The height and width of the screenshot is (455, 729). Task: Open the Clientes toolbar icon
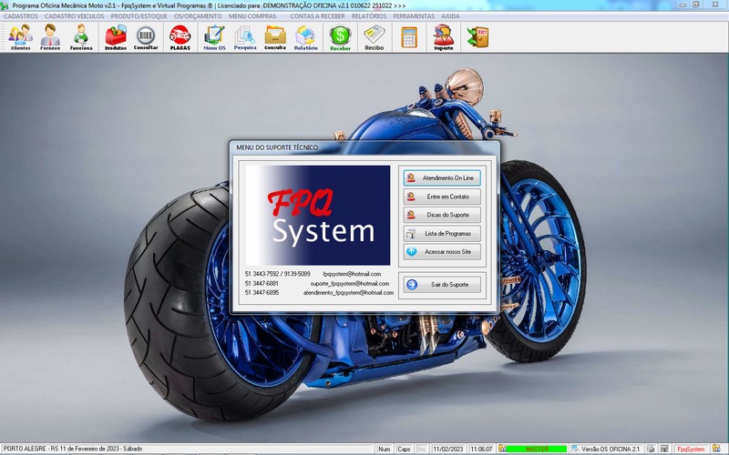point(20,37)
